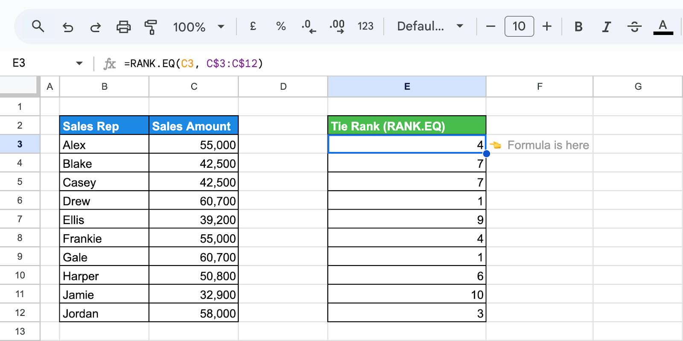Viewport: 683px width, 341px height.
Task: Format as currency with pound icon
Action: point(253,26)
